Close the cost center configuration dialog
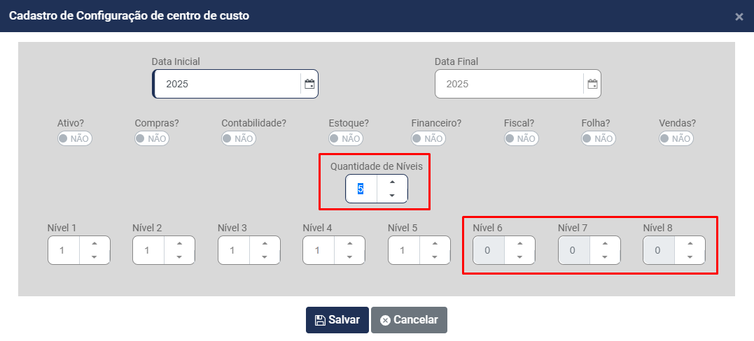Screen dimensions: 754x341 click(x=739, y=17)
